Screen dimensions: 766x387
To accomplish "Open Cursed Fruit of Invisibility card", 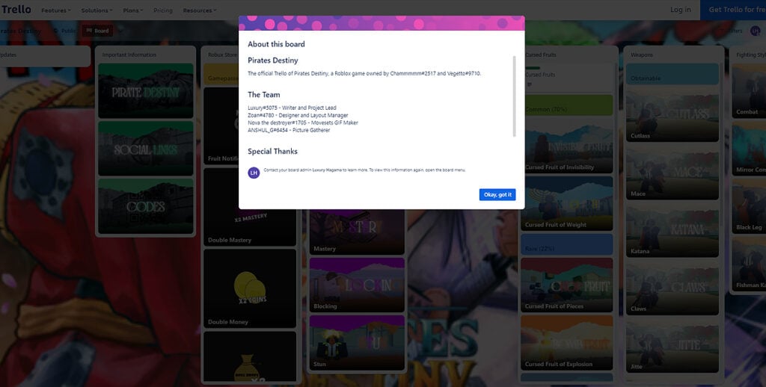I will pyautogui.click(x=567, y=146).
